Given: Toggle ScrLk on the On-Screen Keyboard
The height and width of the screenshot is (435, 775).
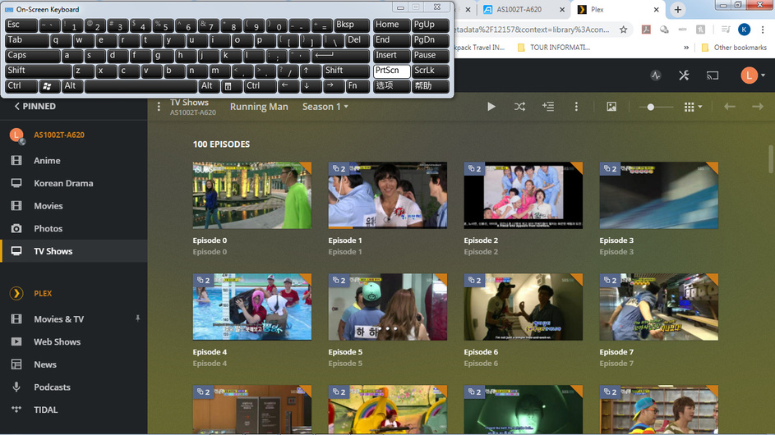Looking at the screenshot, I should tap(430, 71).
